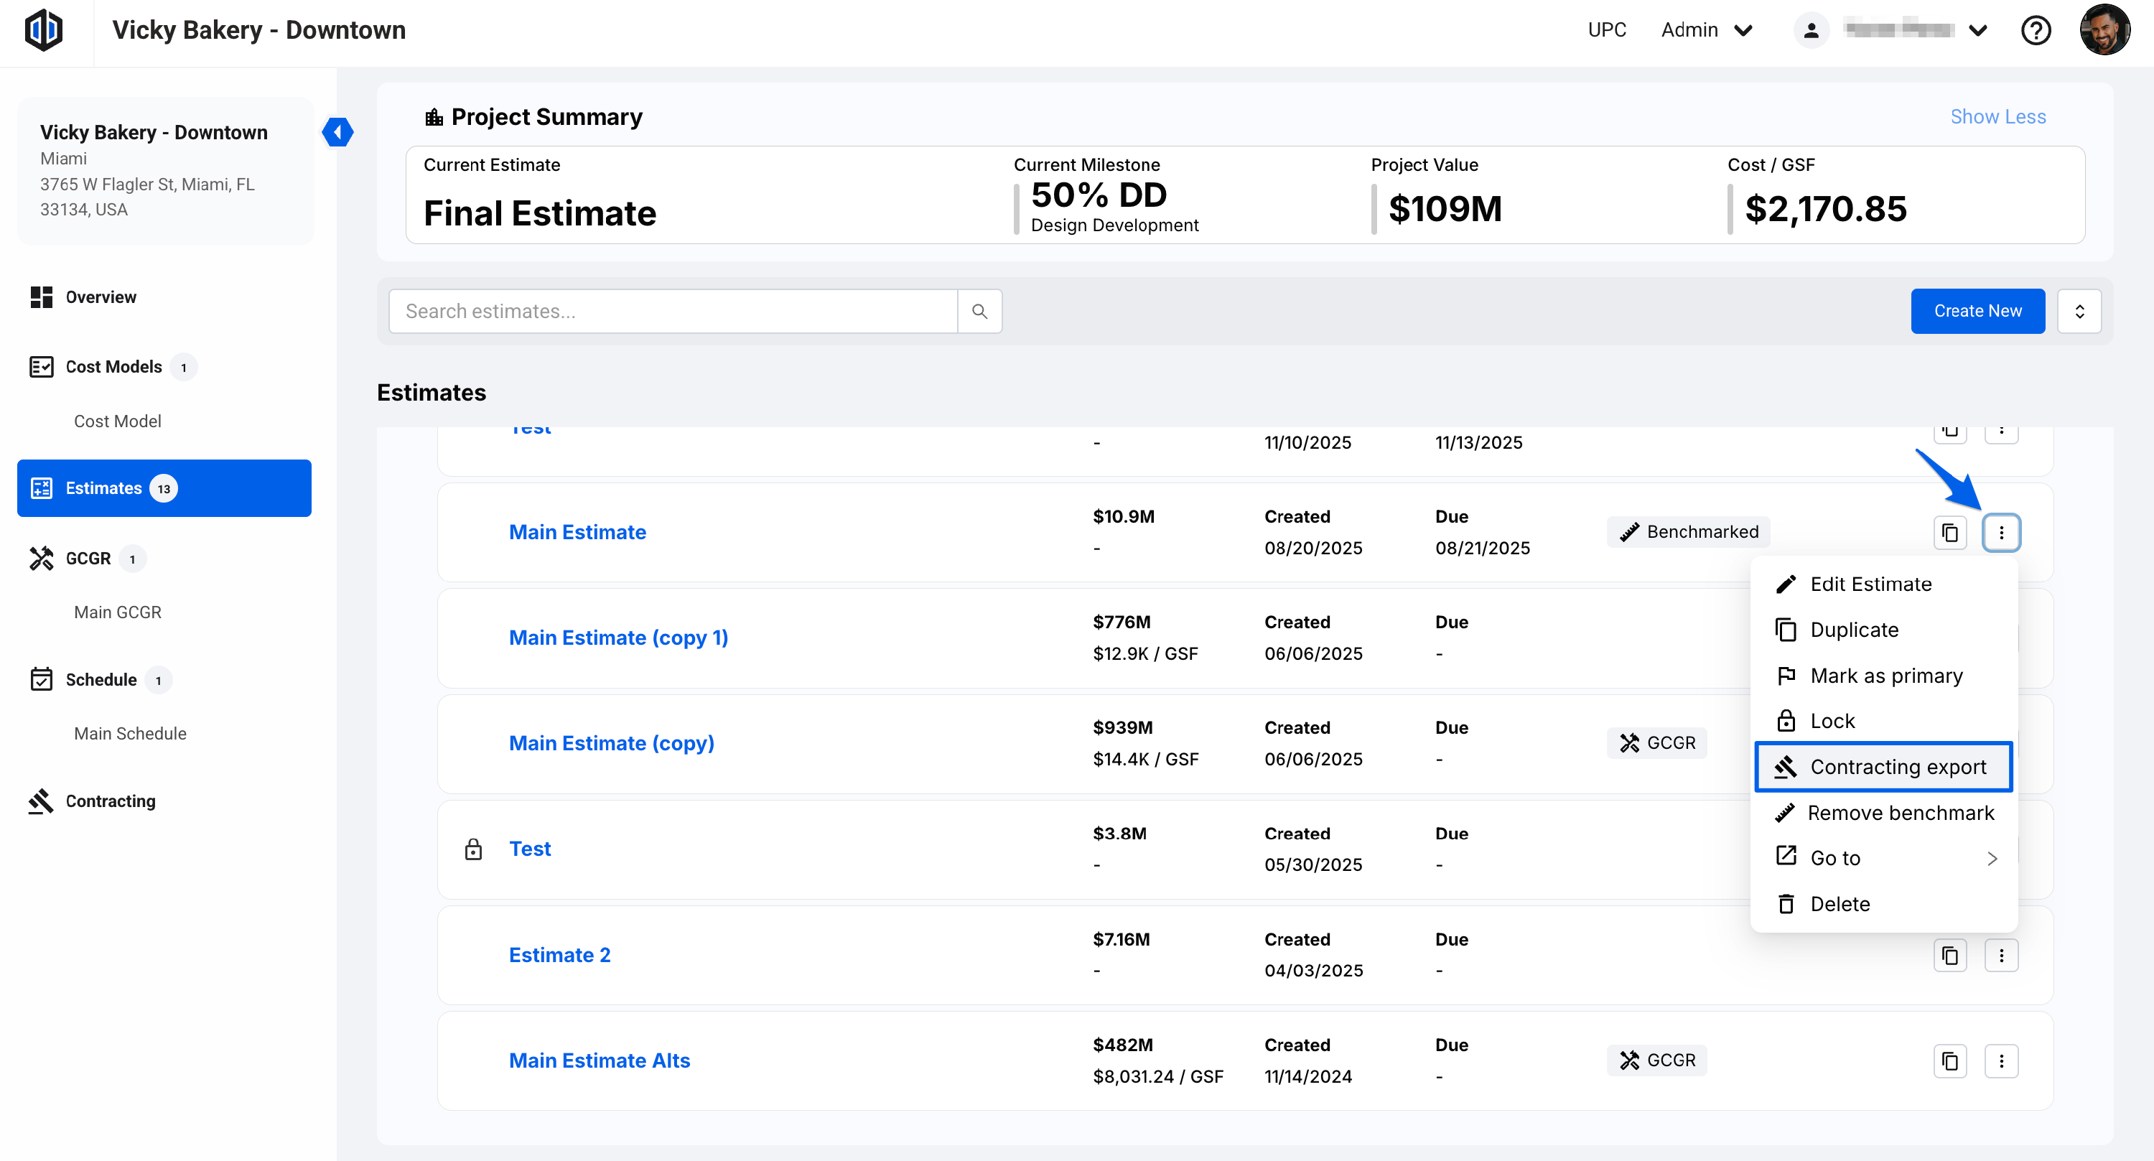Open three-dot menu for Estimate 2
The height and width of the screenshot is (1161, 2154).
tap(2001, 955)
